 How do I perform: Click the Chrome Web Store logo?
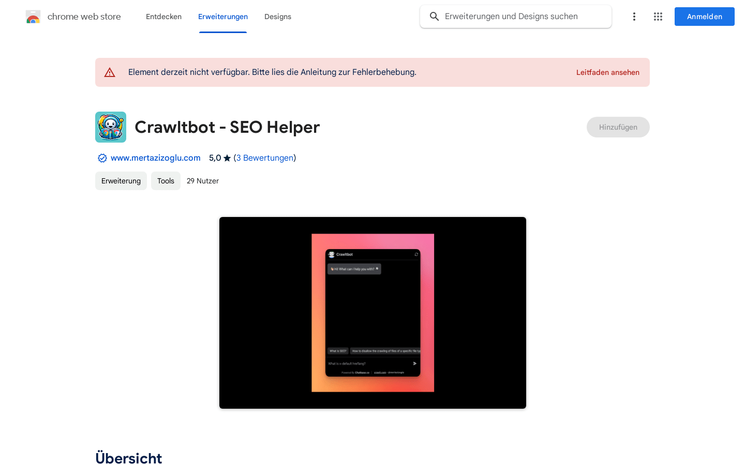[x=33, y=17]
